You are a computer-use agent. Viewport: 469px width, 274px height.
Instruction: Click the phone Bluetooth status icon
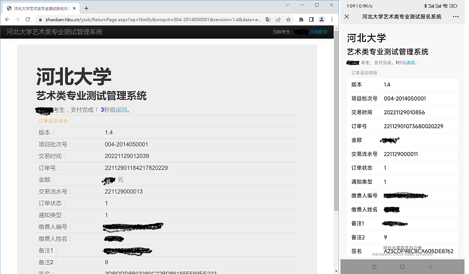tap(425, 6)
